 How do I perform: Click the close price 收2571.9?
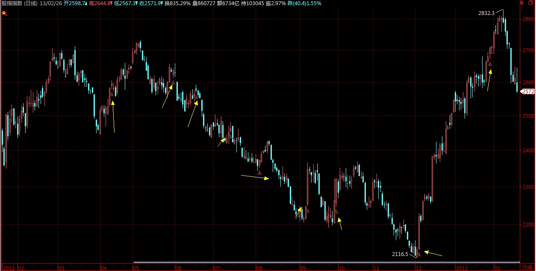click(151, 3)
